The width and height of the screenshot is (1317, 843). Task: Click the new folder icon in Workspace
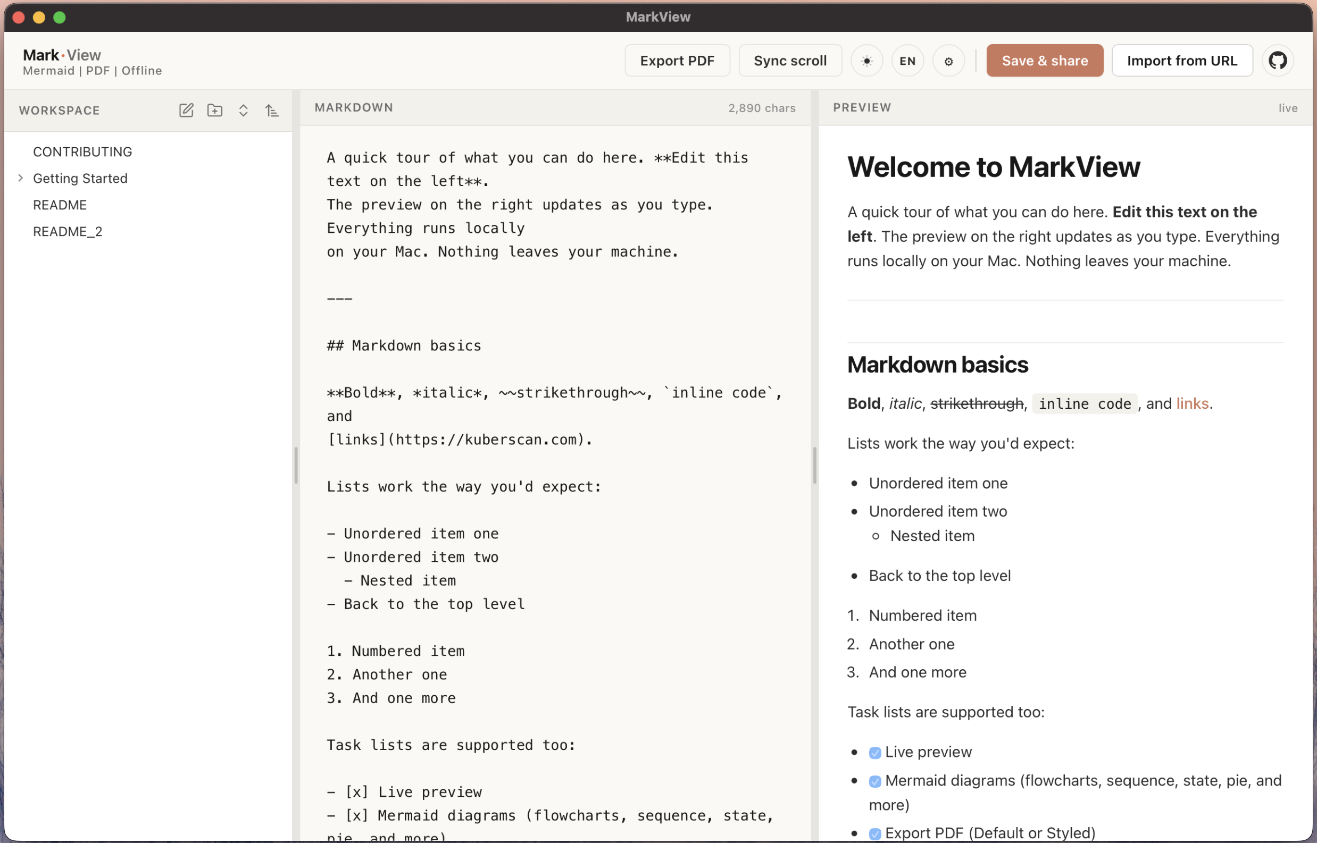coord(215,110)
